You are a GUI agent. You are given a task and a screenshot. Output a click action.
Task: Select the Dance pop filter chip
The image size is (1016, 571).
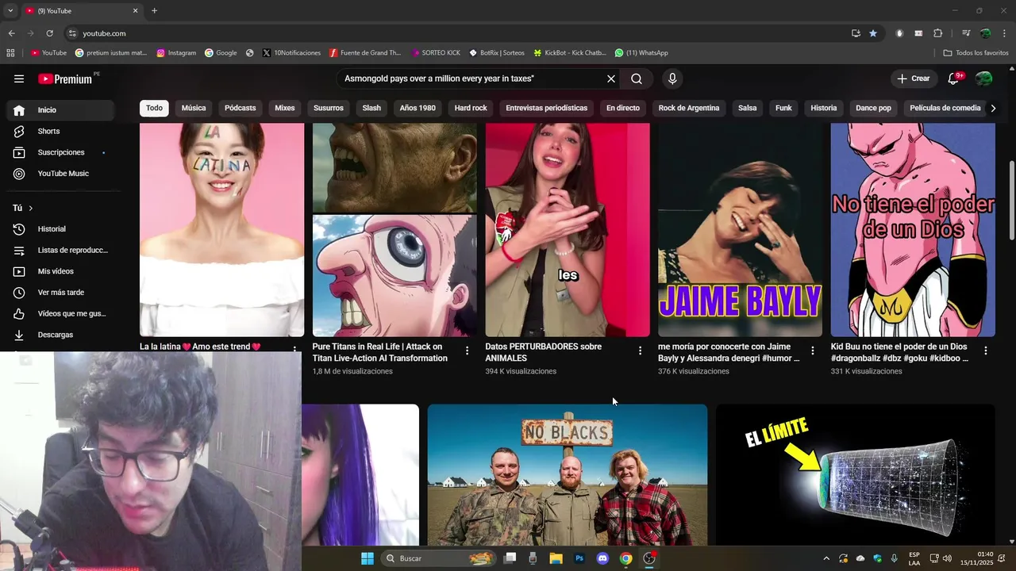[x=873, y=108]
